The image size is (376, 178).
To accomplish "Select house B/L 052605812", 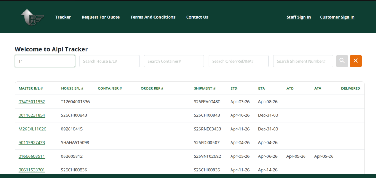I will (72, 156).
